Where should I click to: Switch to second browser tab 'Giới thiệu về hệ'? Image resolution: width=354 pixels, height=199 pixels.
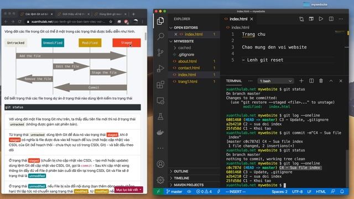(73, 14)
